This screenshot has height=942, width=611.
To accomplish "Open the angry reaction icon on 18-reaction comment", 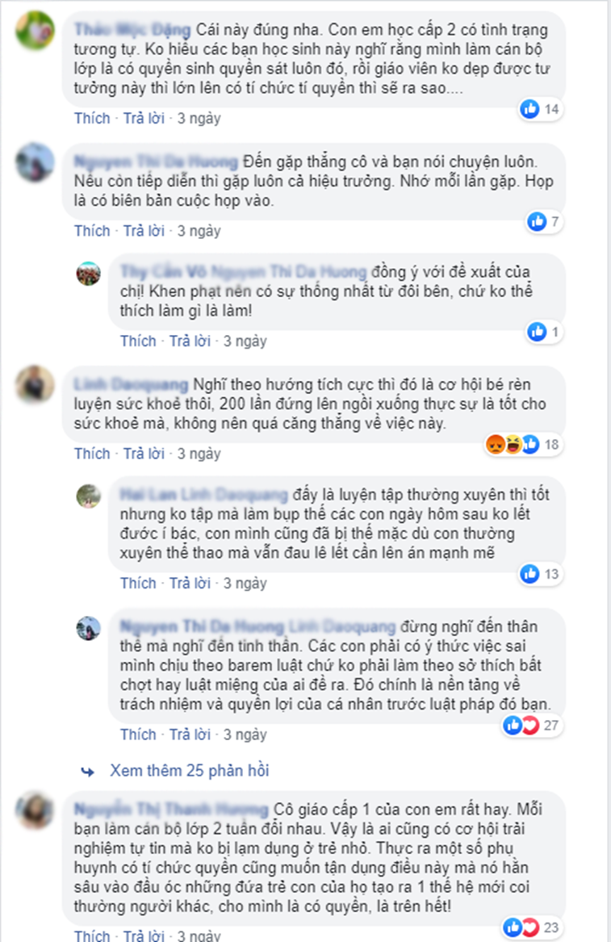I will point(495,445).
